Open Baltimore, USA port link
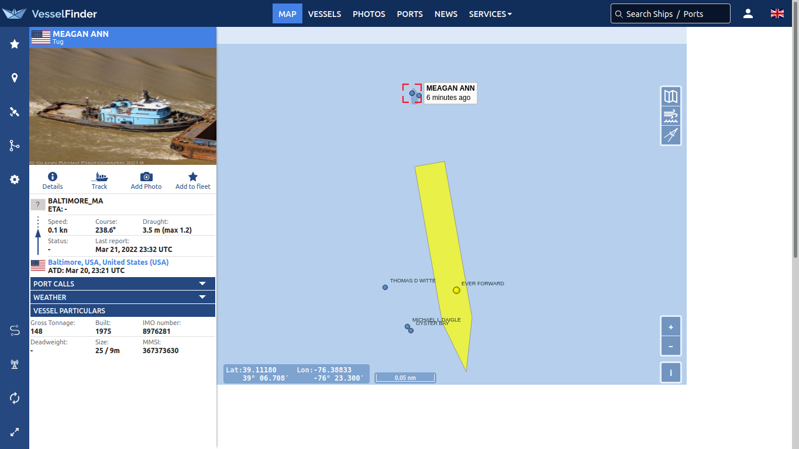The height and width of the screenshot is (449, 799). click(x=108, y=263)
